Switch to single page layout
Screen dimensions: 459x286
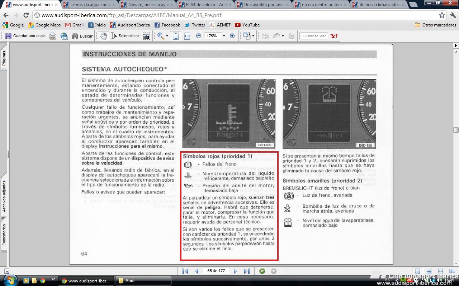coord(417,271)
